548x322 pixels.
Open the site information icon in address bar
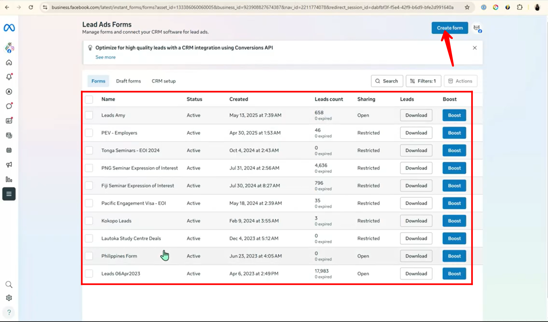45,7
